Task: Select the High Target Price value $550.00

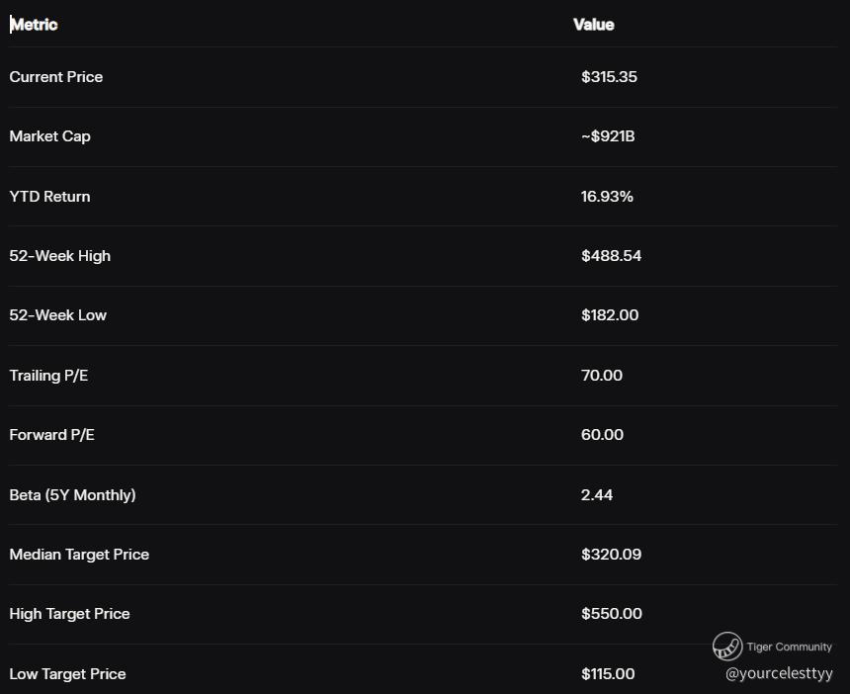Action: click(x=612, y=614)
